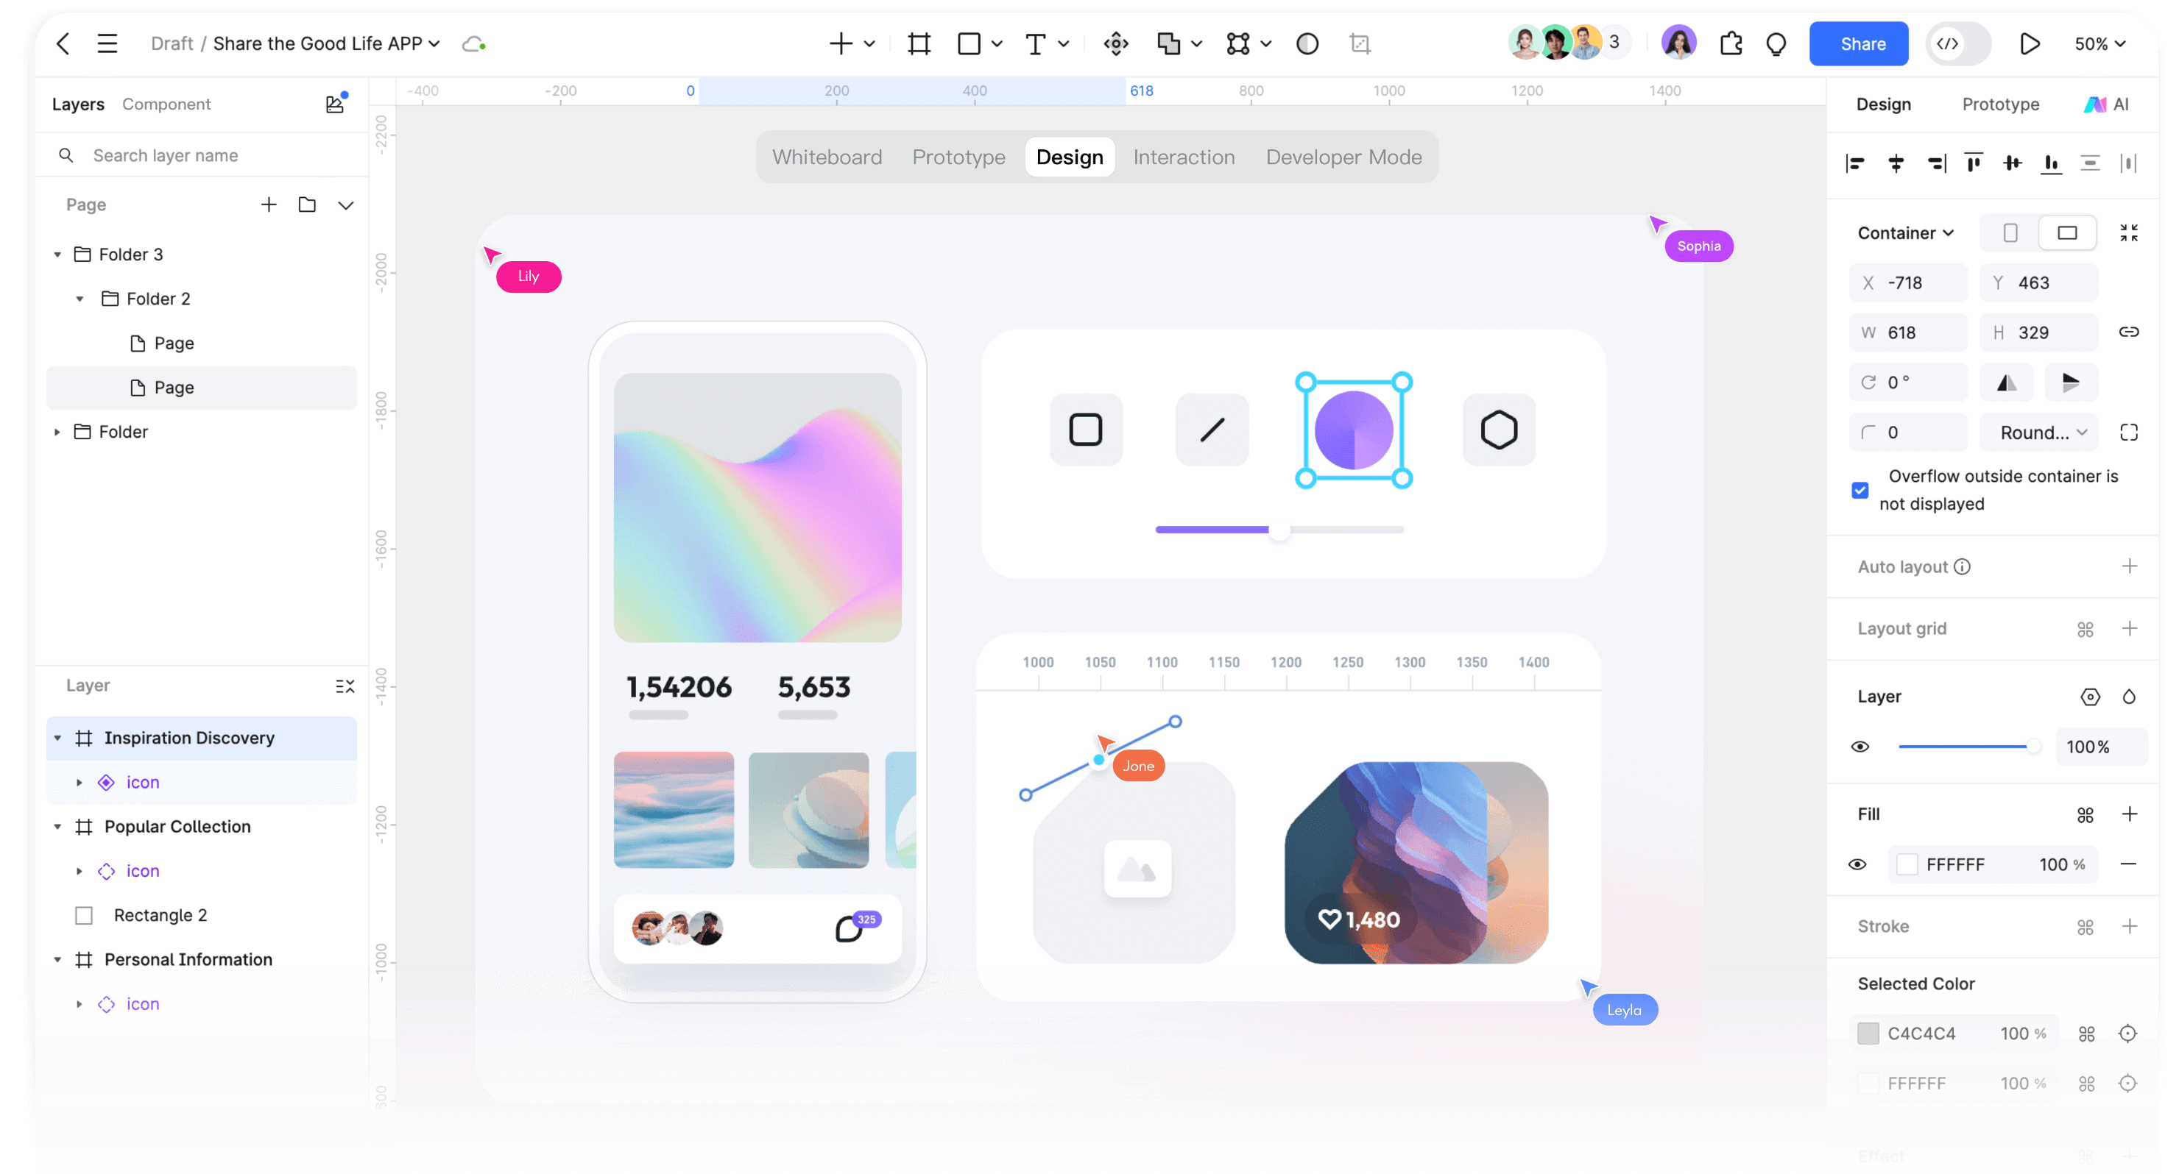The image size is (2179, 1174).
Task: Expand the Folder tree item
Action: point(57,432)
